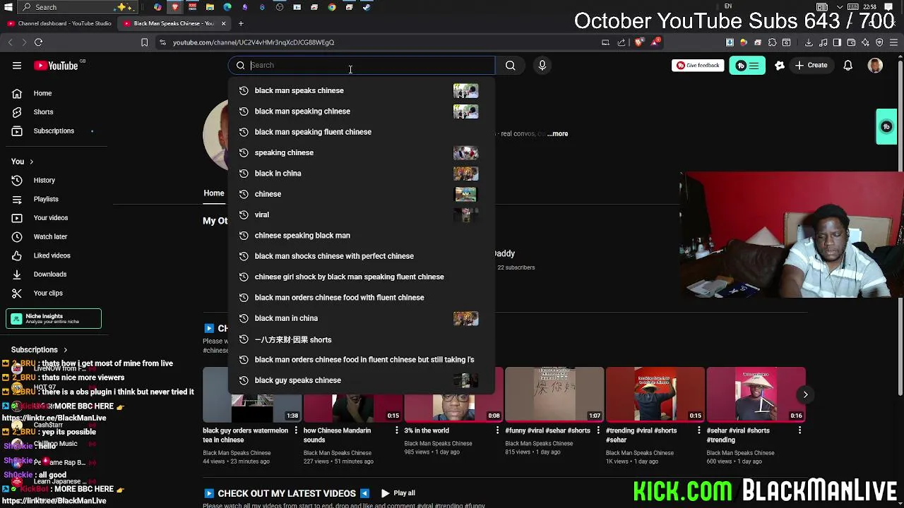This screenshot has width=904, height=508.
Task: Expand the Subscriptions section header
Action: pos(40,350)
